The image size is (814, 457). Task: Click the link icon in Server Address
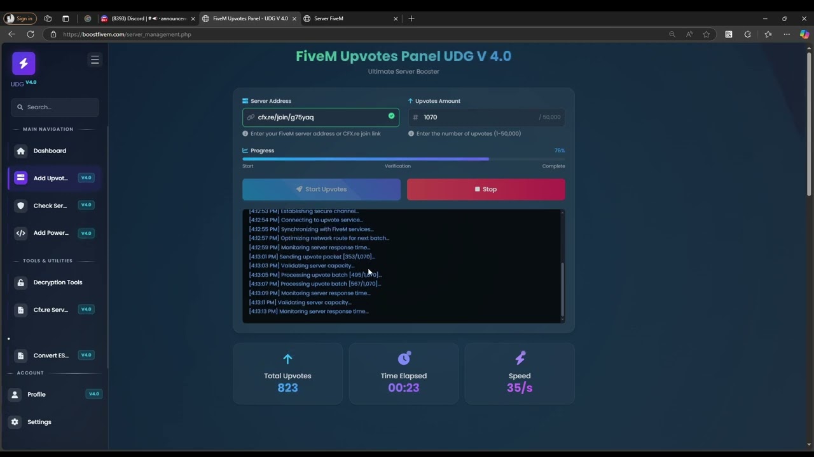point(251,117)
